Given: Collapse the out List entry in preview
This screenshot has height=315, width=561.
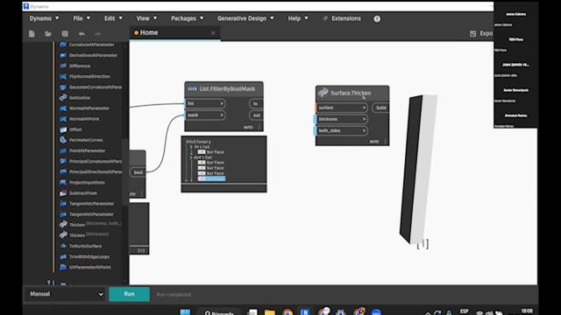Looking at the screenshot, I should coord(191,157).
